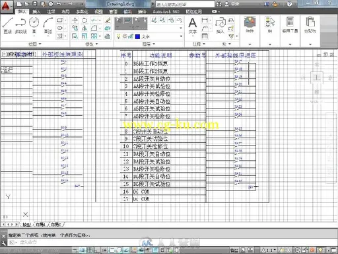This screenshot has height=254, width=338.
Task: Expand the Modify (修改) panel
Action: coord(92,44)
